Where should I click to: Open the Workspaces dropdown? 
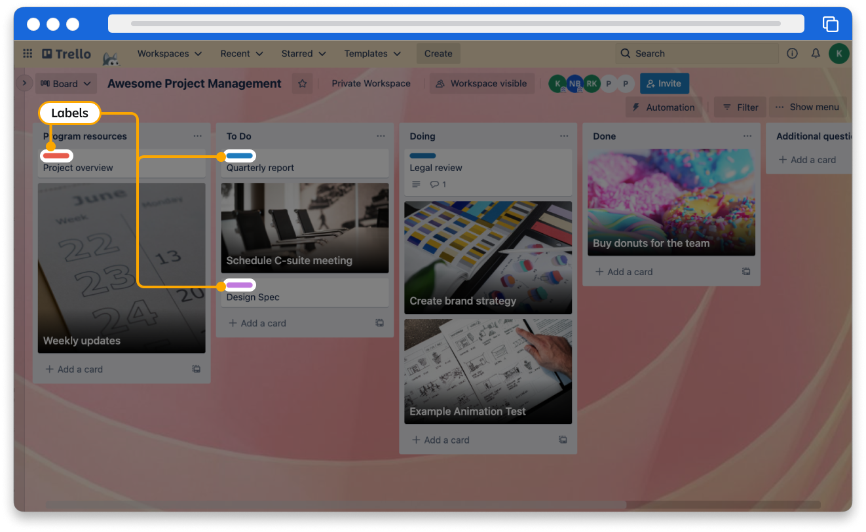coord(170,54)
